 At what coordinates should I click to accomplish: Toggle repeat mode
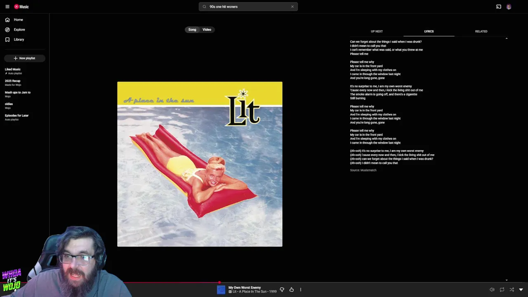point(502,290)
